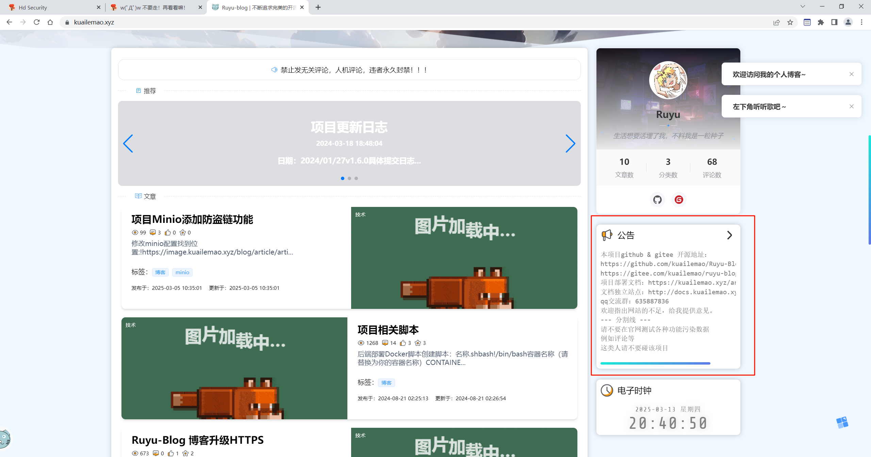Go forward one page in the browser
Image resolution: width=871 pixels, height=457 pixels.
23,22
